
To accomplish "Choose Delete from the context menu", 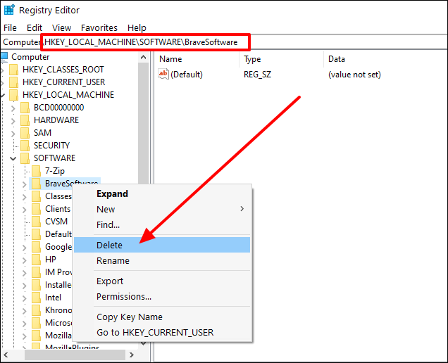I will 162,245.
